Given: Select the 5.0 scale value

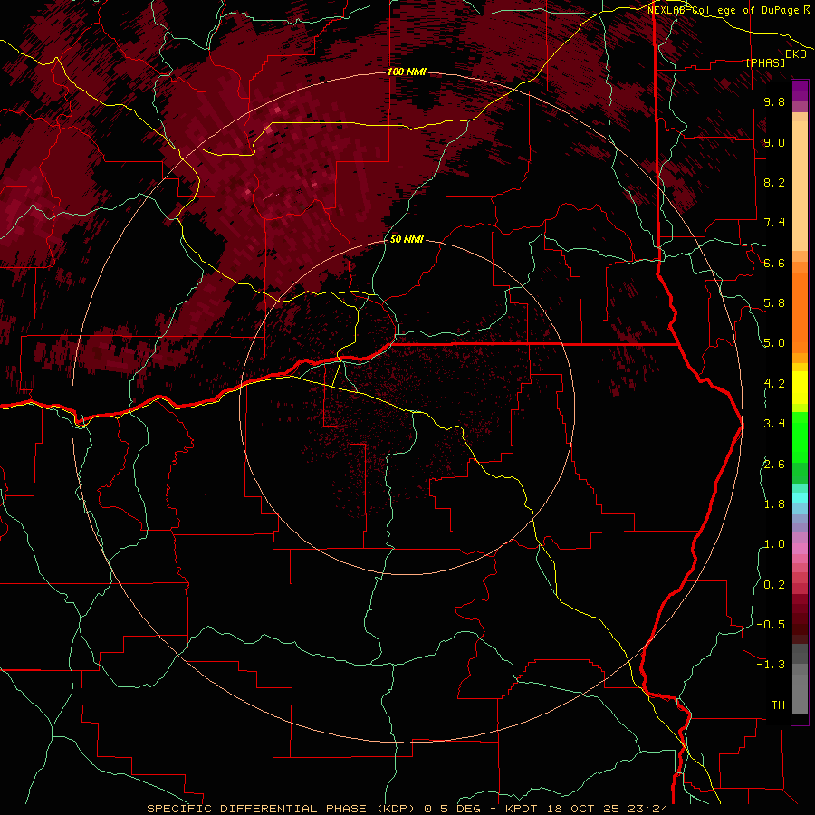Looking at the screenshot, I should [774, 343].
